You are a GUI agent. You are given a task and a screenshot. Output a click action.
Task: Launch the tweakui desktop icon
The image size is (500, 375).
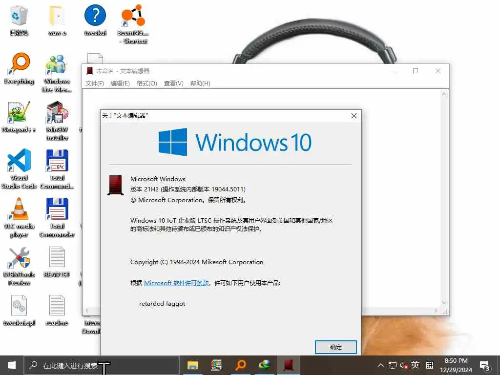(95, 21)
